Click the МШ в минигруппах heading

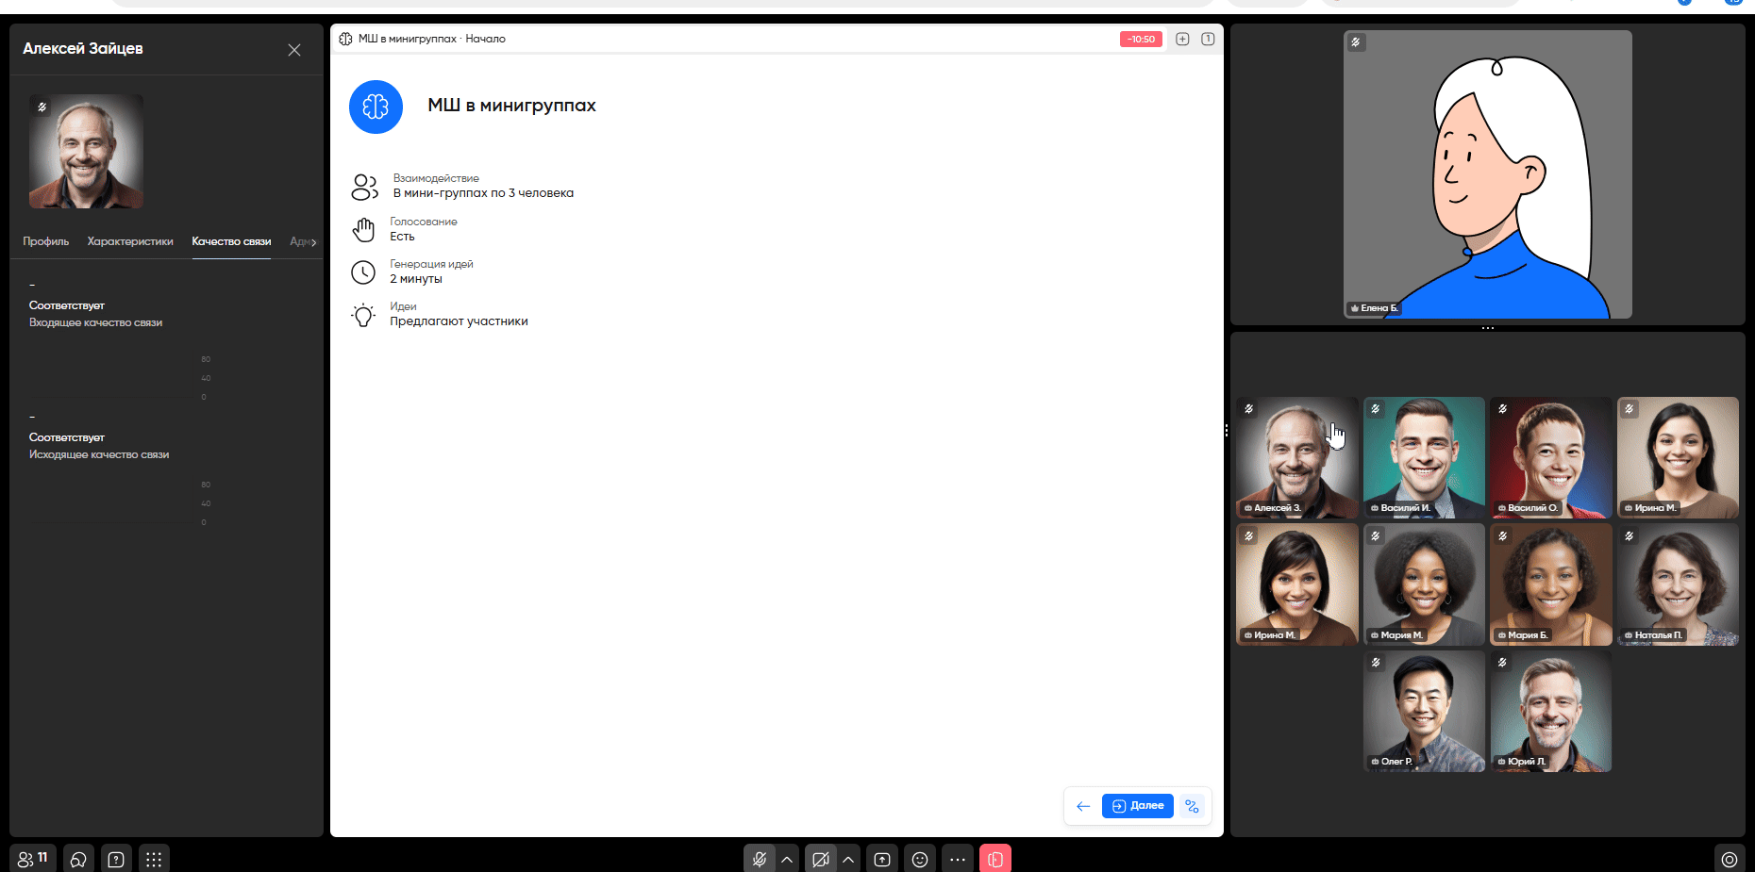click(x=511, y=106)
